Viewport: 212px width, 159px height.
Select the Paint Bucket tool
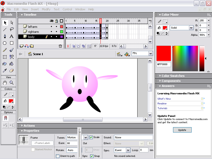click(x=12, y=64)
